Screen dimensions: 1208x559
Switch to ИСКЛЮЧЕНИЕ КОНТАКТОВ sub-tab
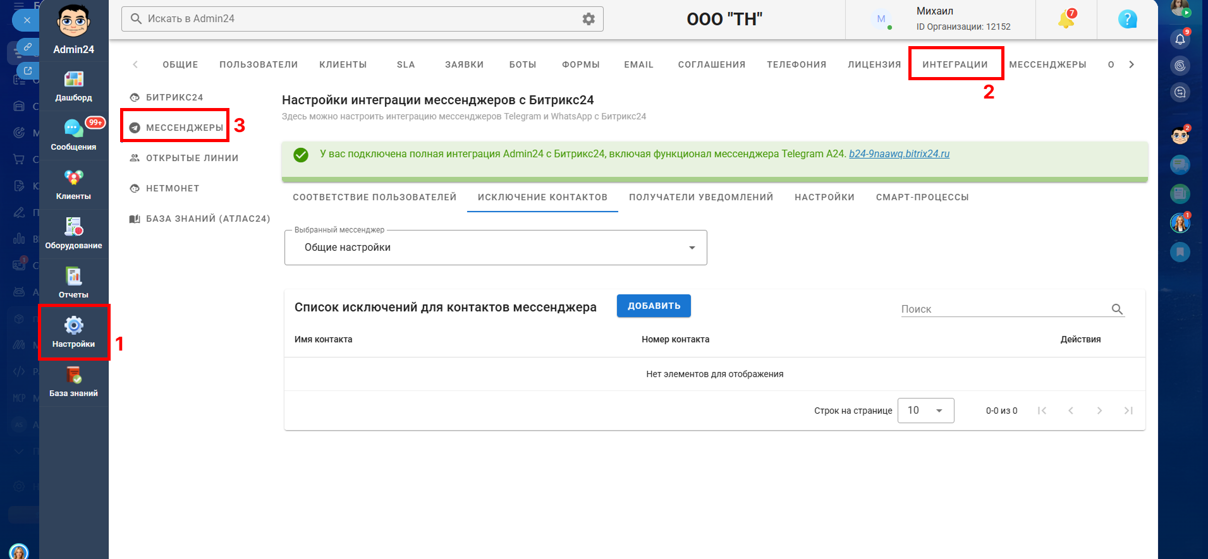pos(542,197)
